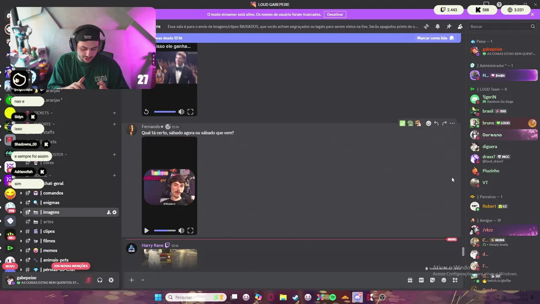The height and width of the screenshot is (304, 540).
Task: Forward Fernando's message icon
Action: 444,123
